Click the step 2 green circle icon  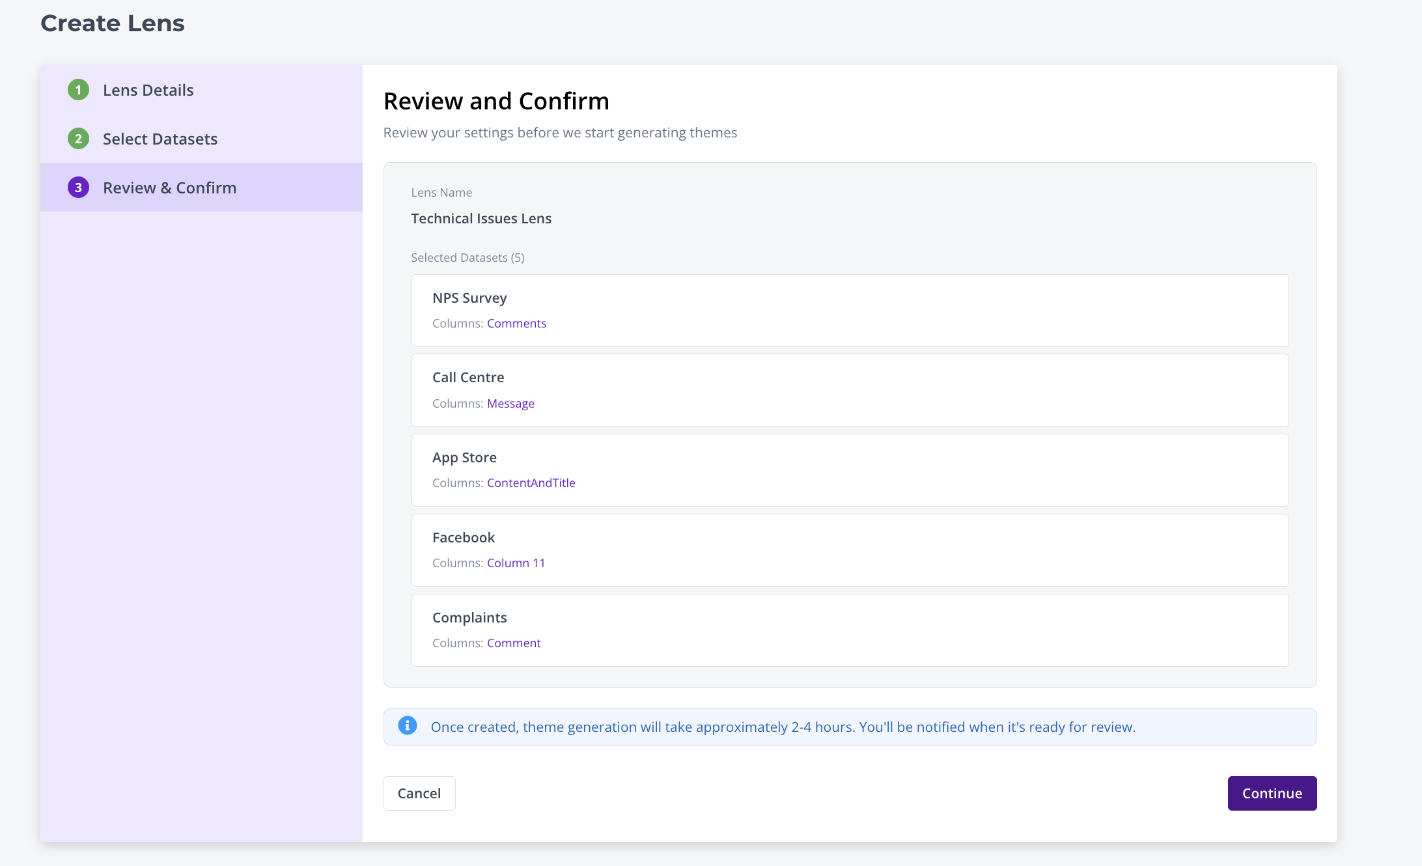[x=79, y=139]
